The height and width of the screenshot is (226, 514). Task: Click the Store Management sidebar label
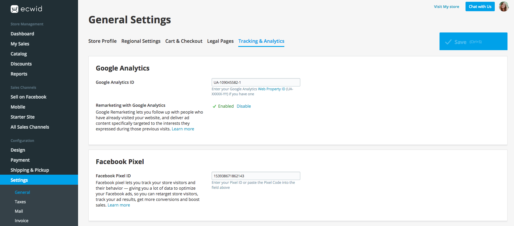tap(27, 24)
